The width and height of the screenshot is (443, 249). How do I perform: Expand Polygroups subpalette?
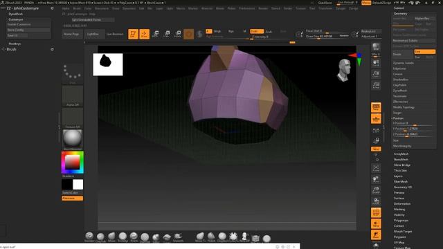coord(401,220)
